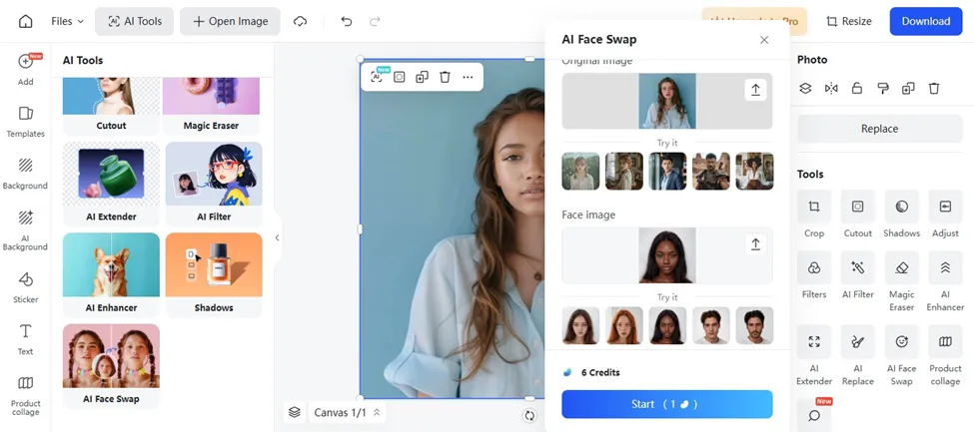
Task: Click the cutout icon in the canvas floating toolbar
Action: click(x=400, y=77)
